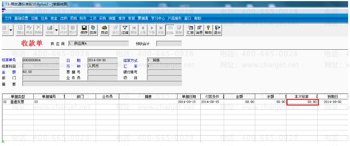This screenshot has height=146, width=350.
Task: Click the 过滤 (Filter) funnel icon
Action: (125, 30)
